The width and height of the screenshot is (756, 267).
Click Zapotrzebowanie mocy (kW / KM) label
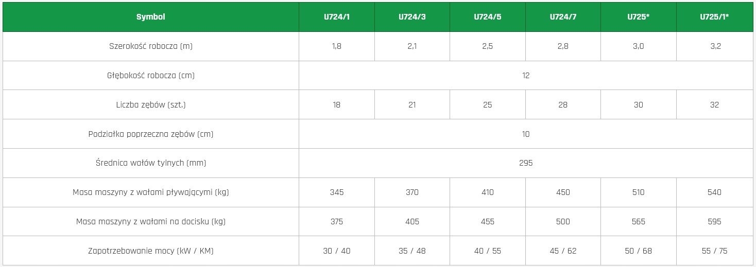150,251
